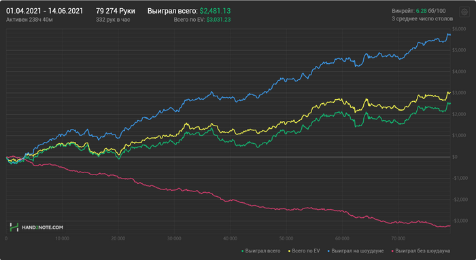Click the blue dot next to 'Выиграл на шоудауне'
Image resolution: width=476 pixels, height=260 pixels.
328,251
